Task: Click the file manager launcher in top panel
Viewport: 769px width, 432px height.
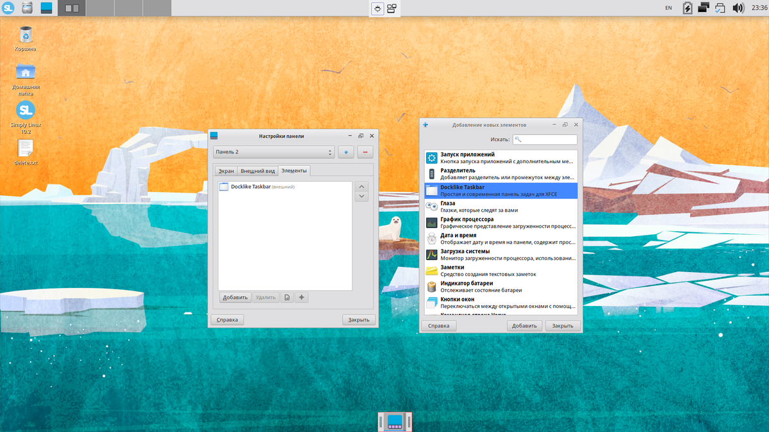Action: tap(27, 8)
